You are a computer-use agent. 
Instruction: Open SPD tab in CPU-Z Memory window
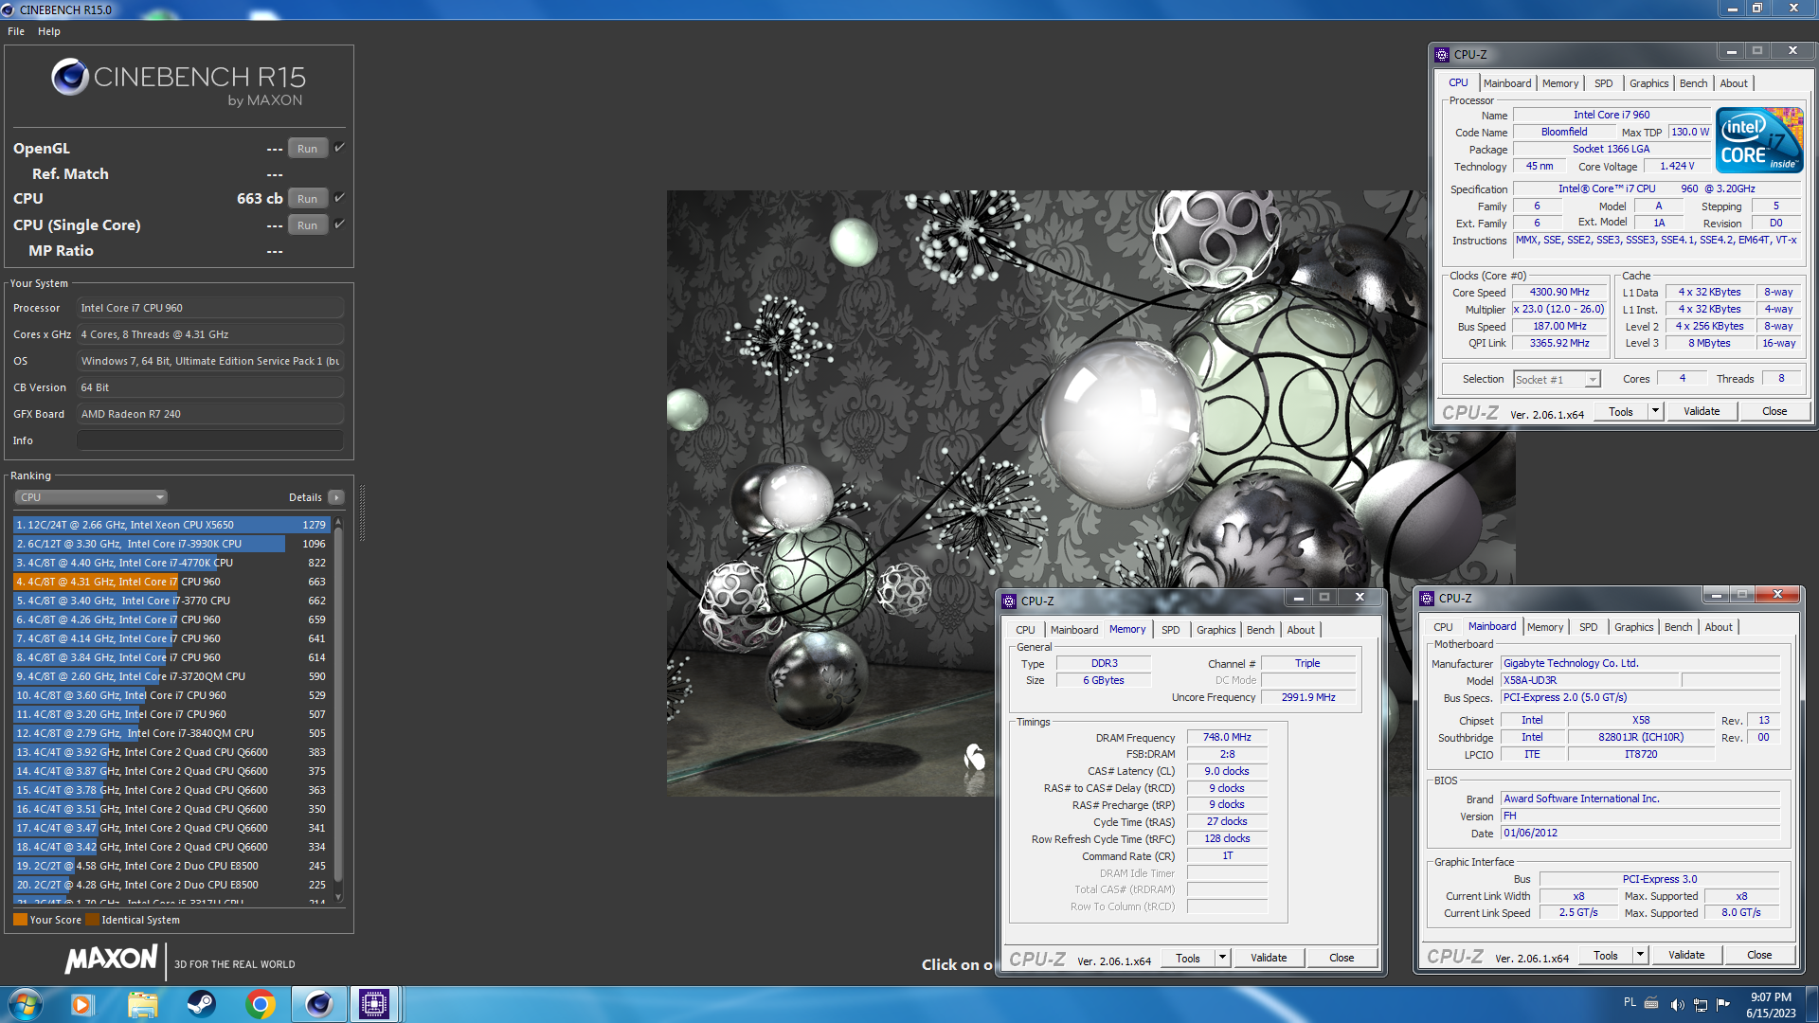[1170, 630]
